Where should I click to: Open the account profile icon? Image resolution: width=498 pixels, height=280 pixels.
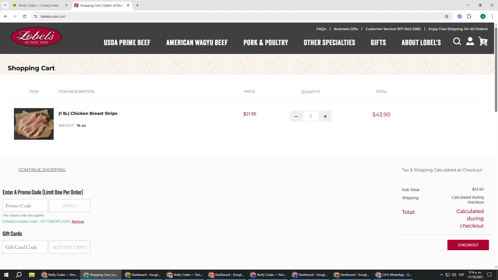click(470, 41)
